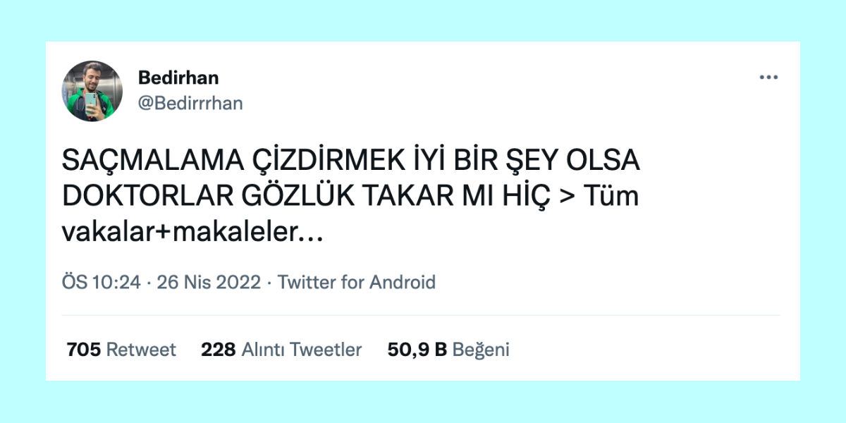Click the 705 retweet count number

coord(83,349)
